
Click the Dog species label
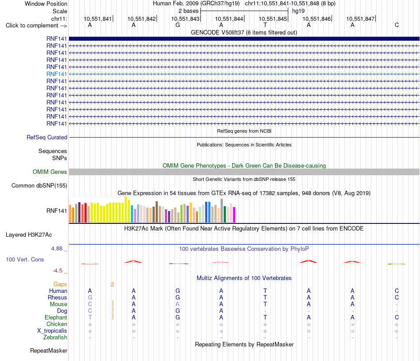pyautogui.click(x=62, y=311)
